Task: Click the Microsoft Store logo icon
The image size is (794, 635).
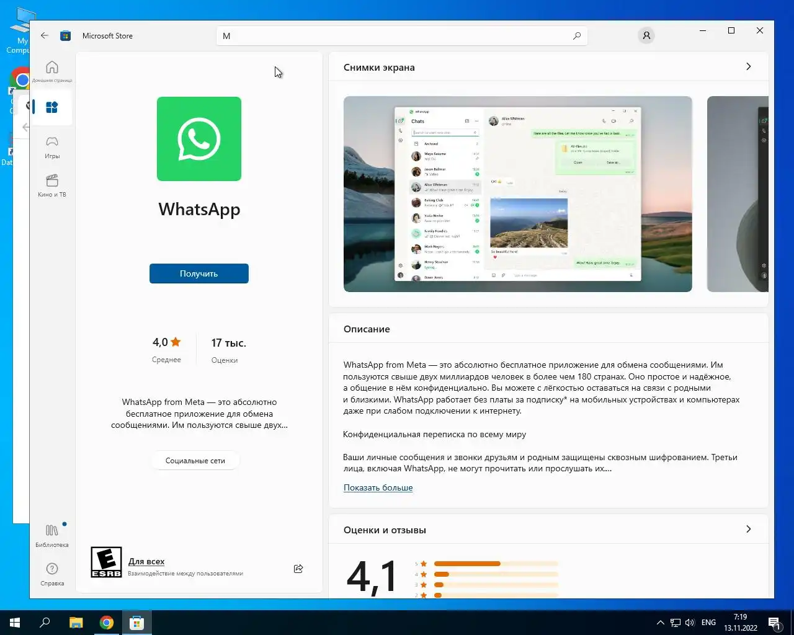Action: tap(65, 35)
